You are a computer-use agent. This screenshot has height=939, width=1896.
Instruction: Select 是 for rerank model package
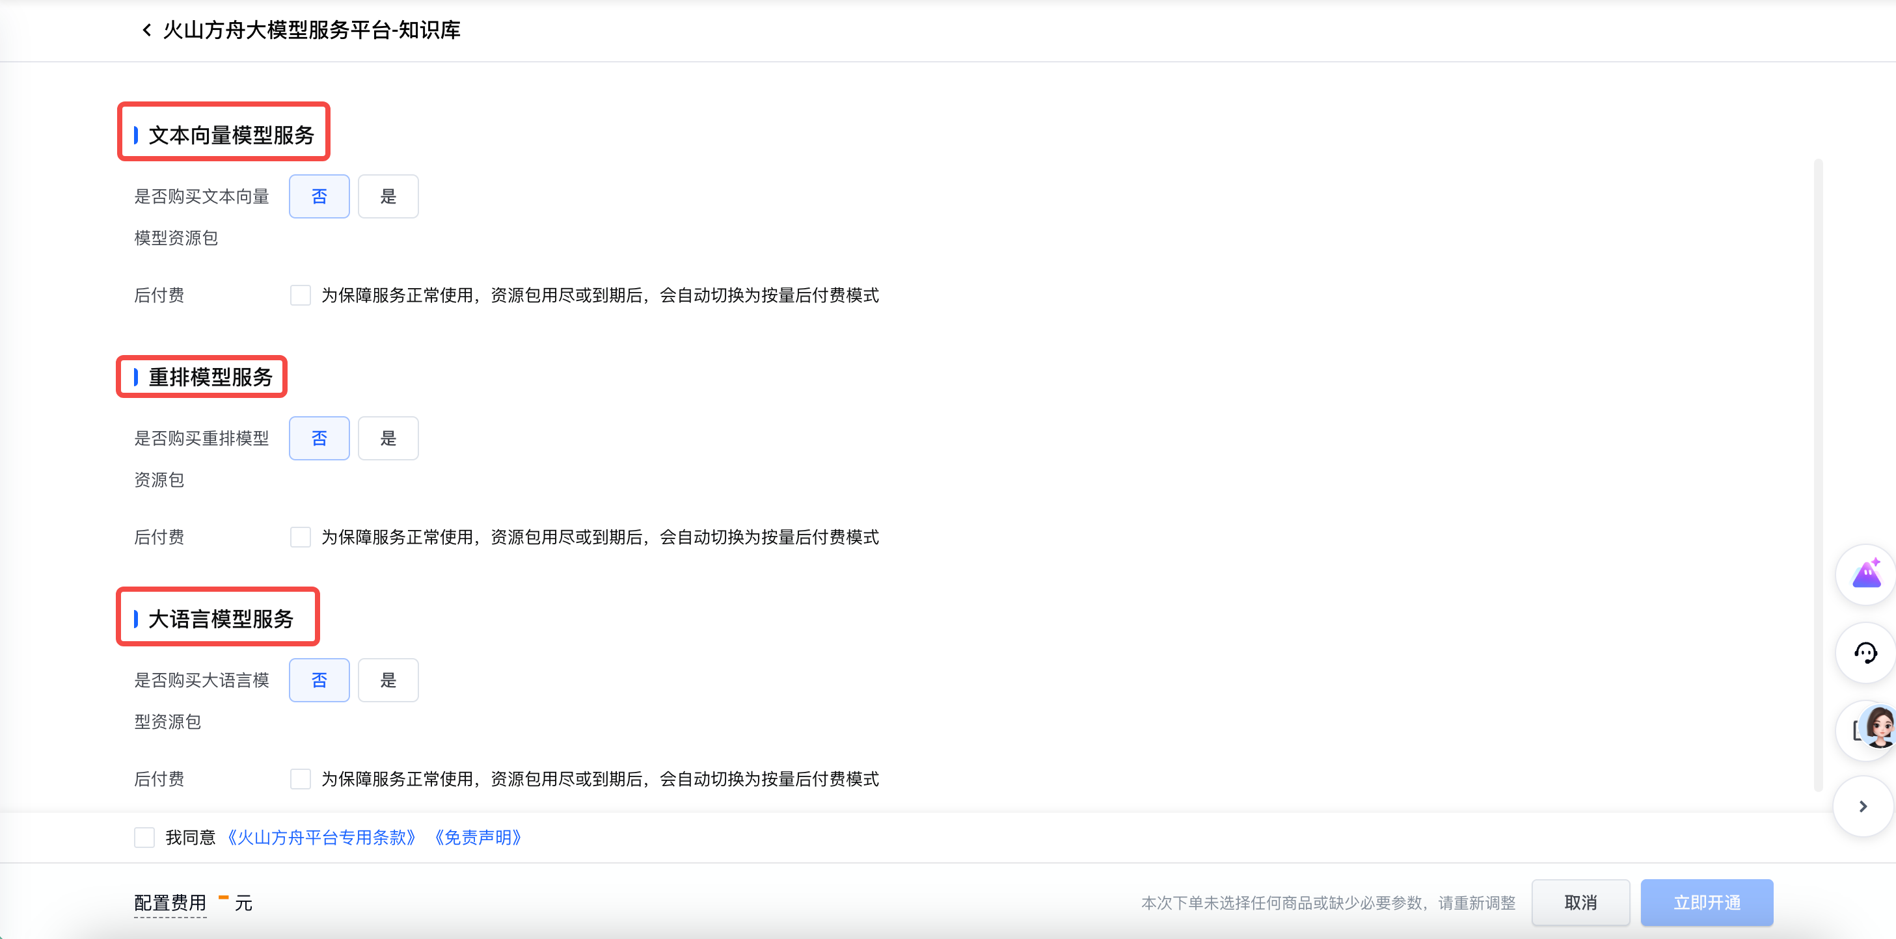[388, 438]
